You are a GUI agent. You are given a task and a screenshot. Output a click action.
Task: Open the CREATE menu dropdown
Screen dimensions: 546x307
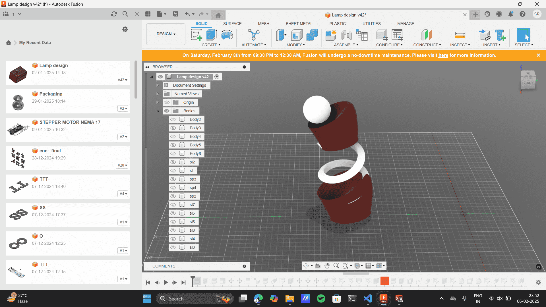(x=211, y=45)
